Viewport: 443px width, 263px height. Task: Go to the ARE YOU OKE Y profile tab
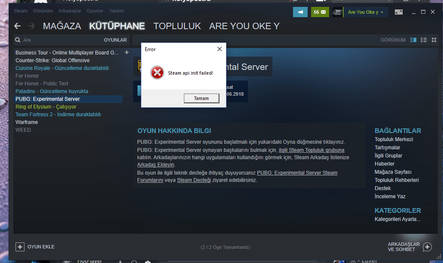244,26
